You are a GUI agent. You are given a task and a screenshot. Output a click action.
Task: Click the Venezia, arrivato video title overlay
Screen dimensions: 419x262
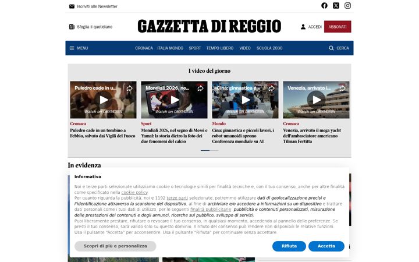pos(309,88)
